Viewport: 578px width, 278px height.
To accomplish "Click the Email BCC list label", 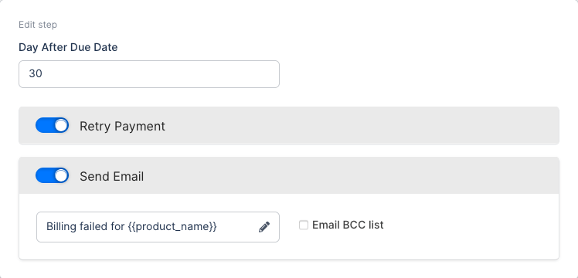I will tap(348, 225).
